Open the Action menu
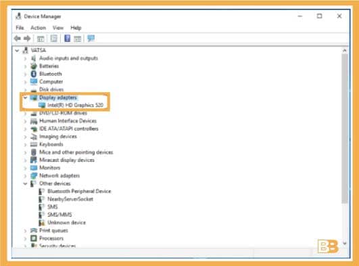The image size is (359, 266). pos(39,28)
